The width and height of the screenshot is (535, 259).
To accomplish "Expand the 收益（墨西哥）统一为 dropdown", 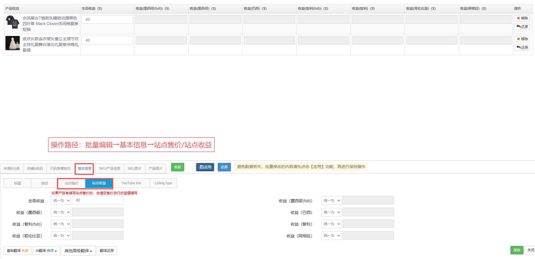I will (x=61, y=212).
